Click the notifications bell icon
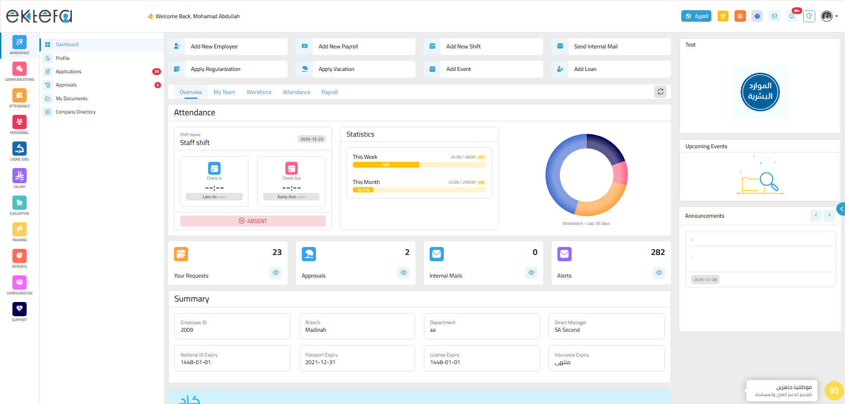 tap(792, 16)
